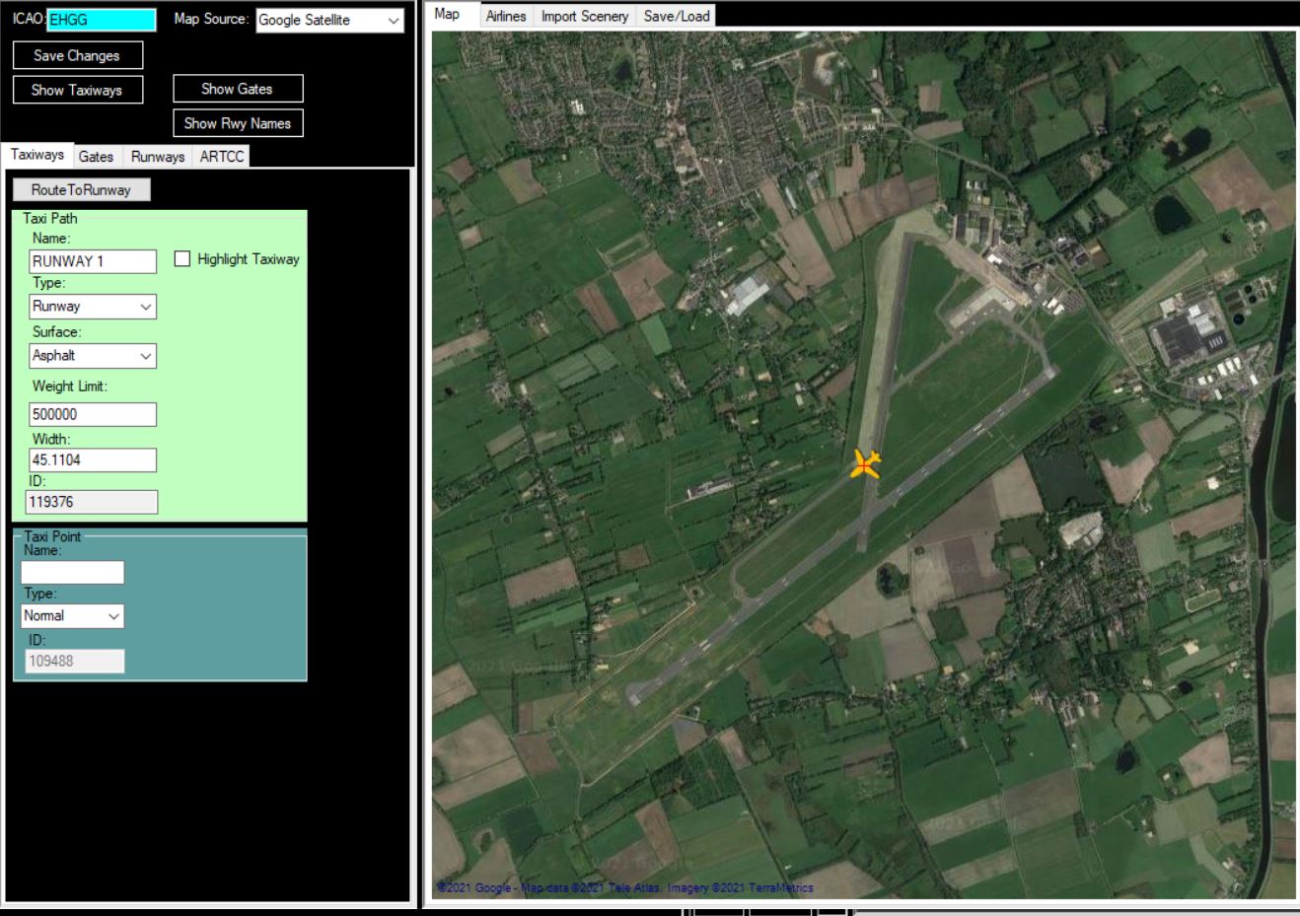Screen dimensions: 1300x916
Task: Go to the Import Scenery tab
Action: 584,16
